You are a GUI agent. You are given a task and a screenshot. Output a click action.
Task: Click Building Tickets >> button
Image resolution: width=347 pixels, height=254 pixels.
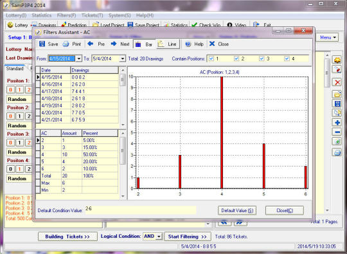[67, 237]
